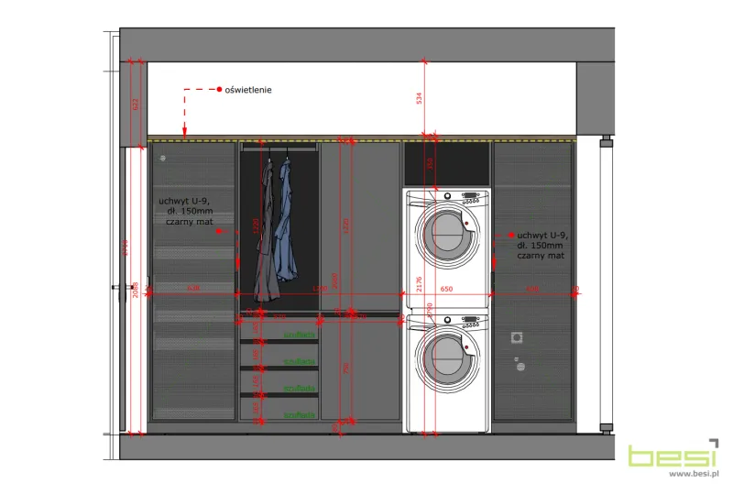
Task: Select the topmost "szuflada" drawer label
Action: [x=300, y=335]
